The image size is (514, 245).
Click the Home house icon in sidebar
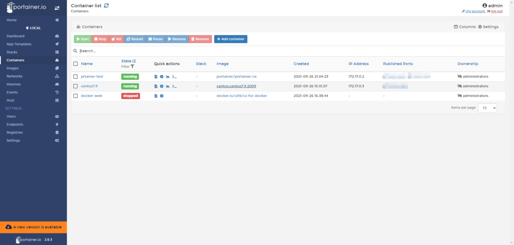click(57, 20)
